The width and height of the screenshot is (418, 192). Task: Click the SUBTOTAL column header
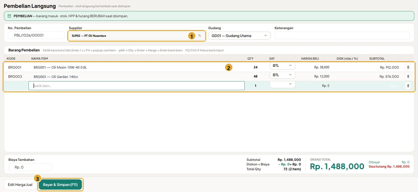pyautogui.click(x=377, y=59)
